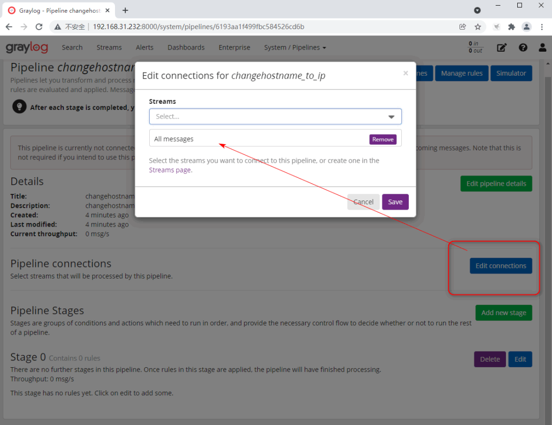
Task: Bookmark this page with star icon
Action: pyautogui.click(x=478, y=27)
